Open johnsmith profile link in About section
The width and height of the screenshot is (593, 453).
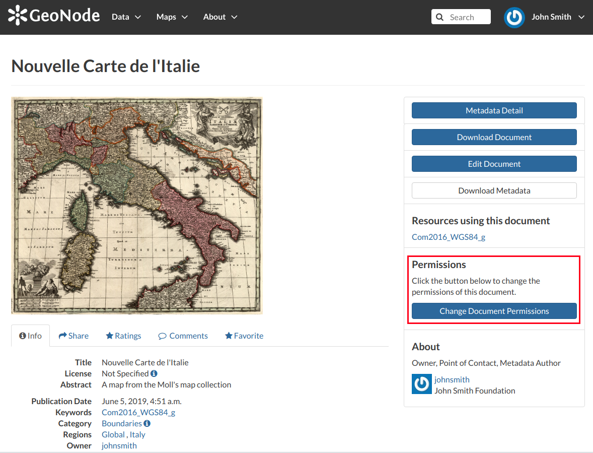452,379
